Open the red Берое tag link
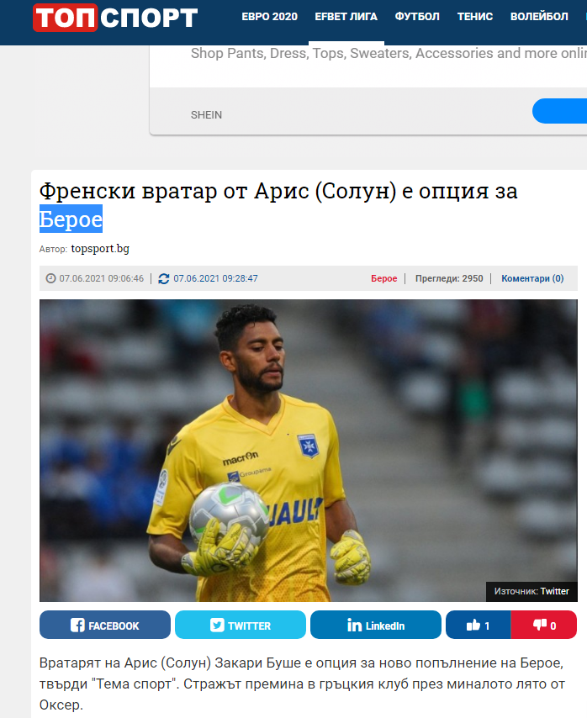Screen dimensions: 587x718 (x=383, y=278)
